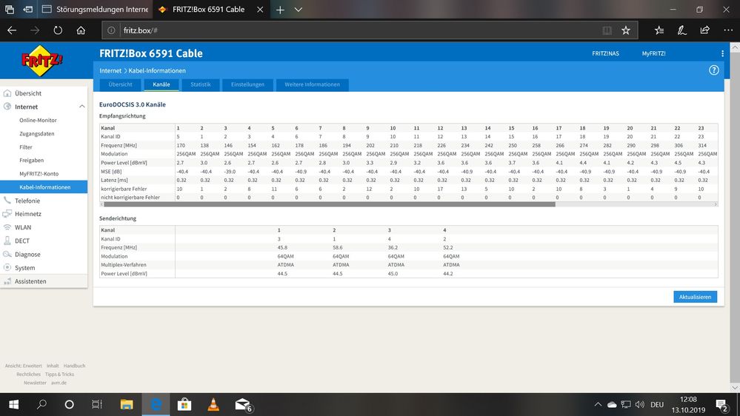Click the FRITZ! logo
740x416 pixels.
pyautogui.click(x=42, y=61)
